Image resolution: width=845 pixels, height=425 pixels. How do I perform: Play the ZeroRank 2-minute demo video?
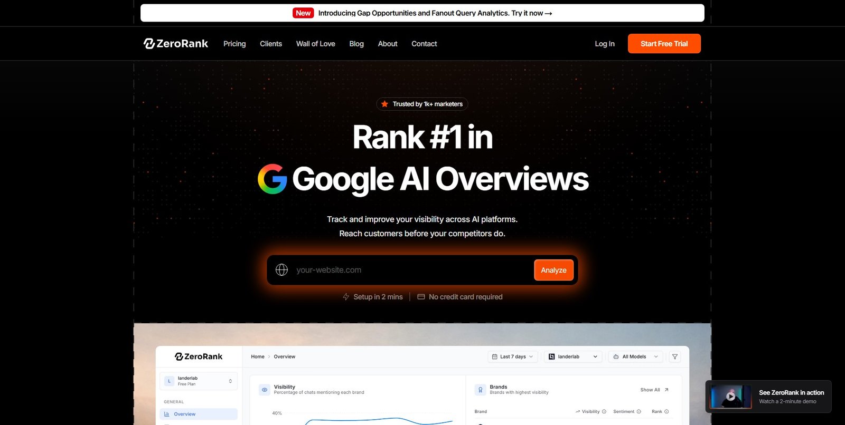731,397
